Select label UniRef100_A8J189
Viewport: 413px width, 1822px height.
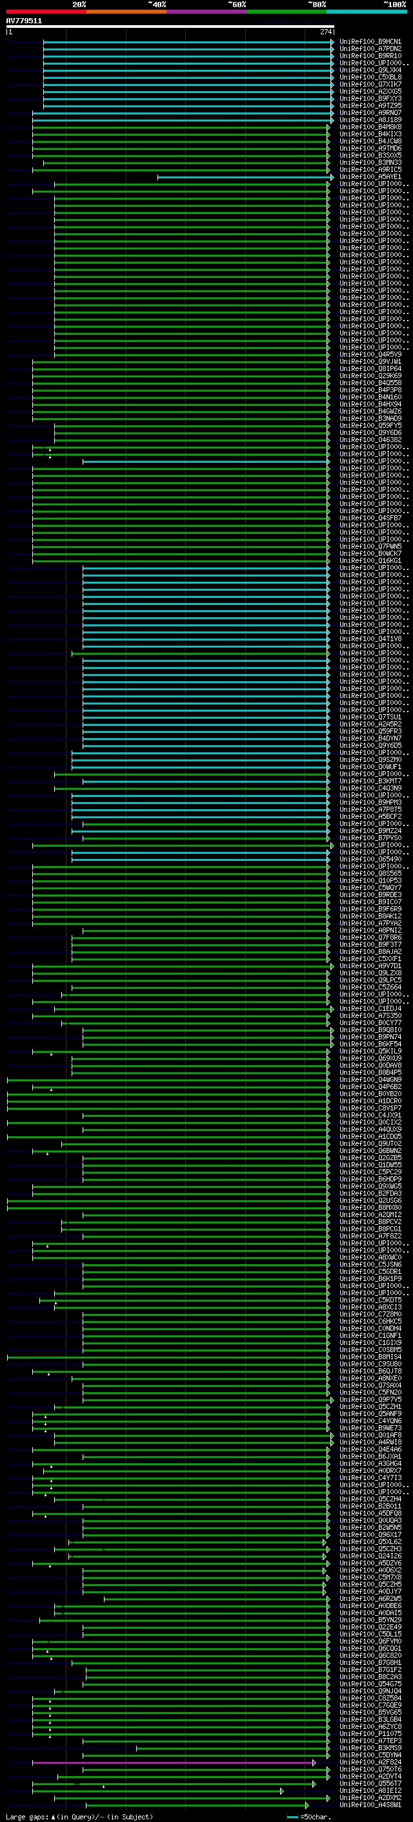[370, 120]
